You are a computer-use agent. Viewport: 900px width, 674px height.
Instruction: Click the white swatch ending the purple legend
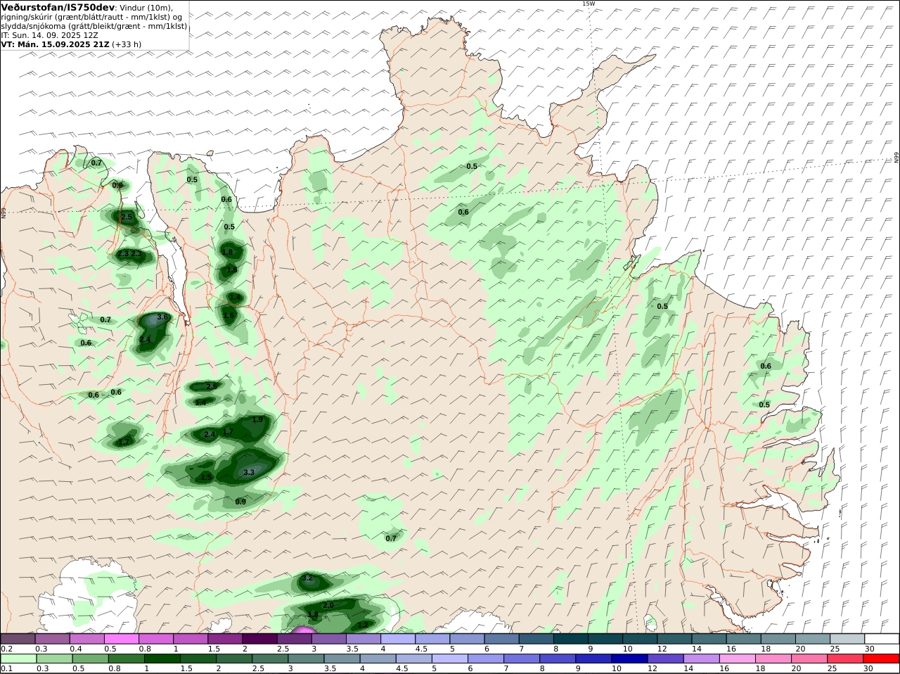(x=882, y=638)
